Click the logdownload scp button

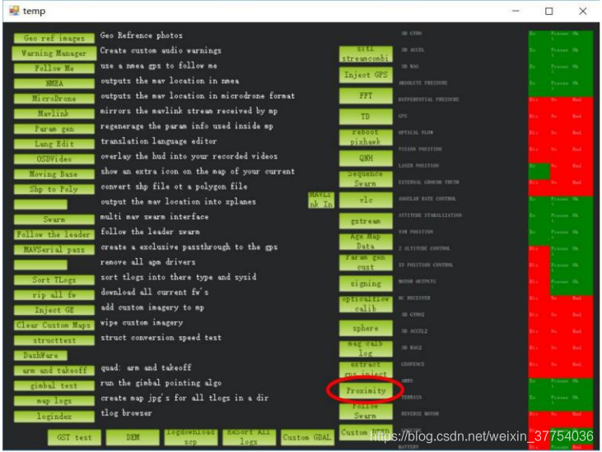pyautogui.click(x=191, y=437)
